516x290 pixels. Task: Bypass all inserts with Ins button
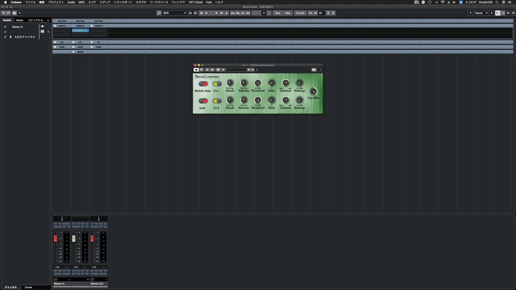(233, 13)
